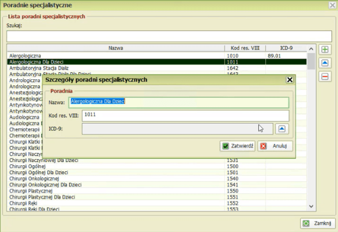Viewport: 338px width, 232px height.
Task: Click the Zamknij button
Action: (x=318, y=223)
